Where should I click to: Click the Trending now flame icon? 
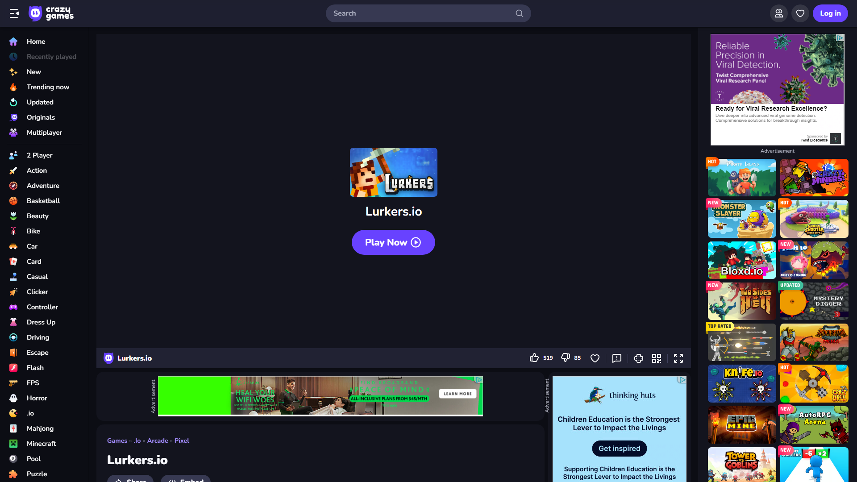point(13,87)
